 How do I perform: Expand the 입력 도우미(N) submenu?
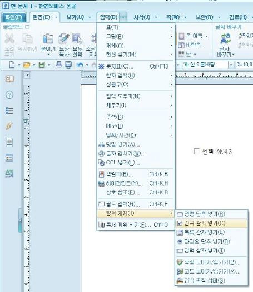click(136, 96)
